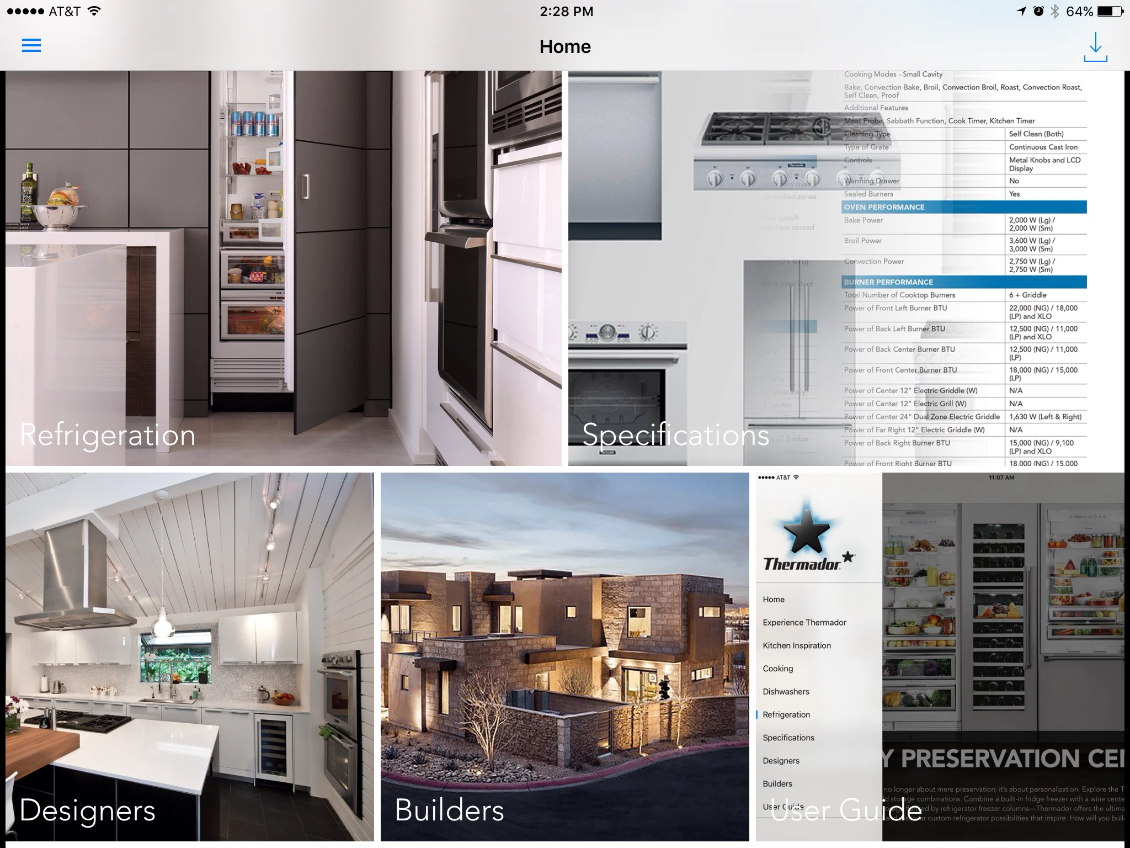The height and width of the screenshot is (848, 1130).
Task: Open the Specifications tile
Action: [846, 268]
